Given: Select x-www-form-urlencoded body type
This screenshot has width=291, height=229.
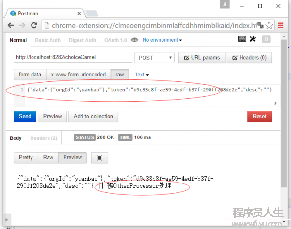Looking at the screenshot, I should point(78,75).
